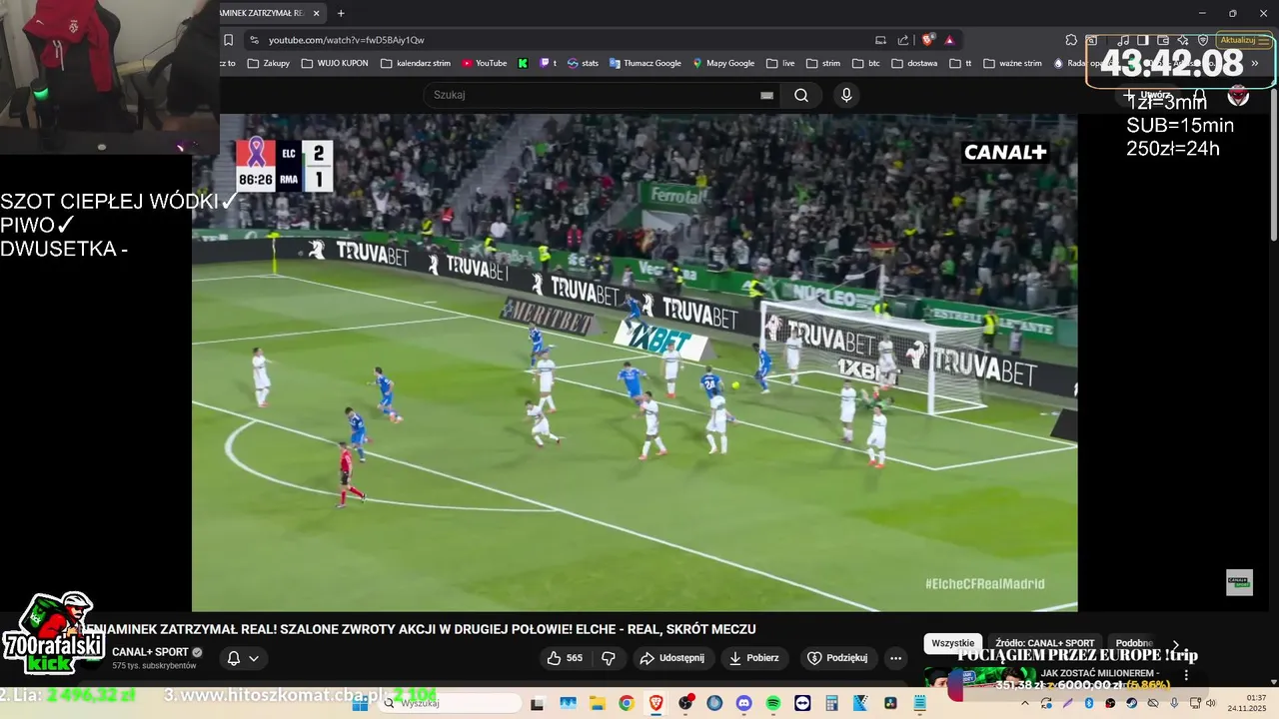Switch to Brave browser in taskbar
This screenshot has height=719, width=1279.
click(655, 703)
